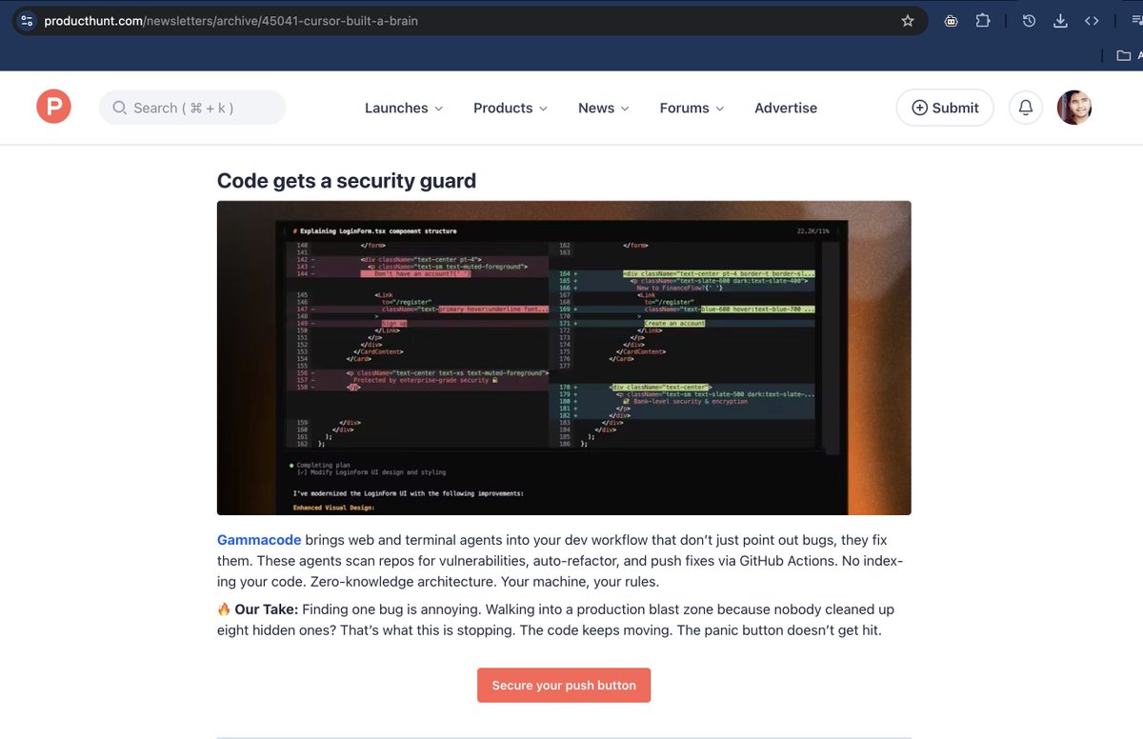Open the tab list icon at toolbar edge

click(1135, 21)
